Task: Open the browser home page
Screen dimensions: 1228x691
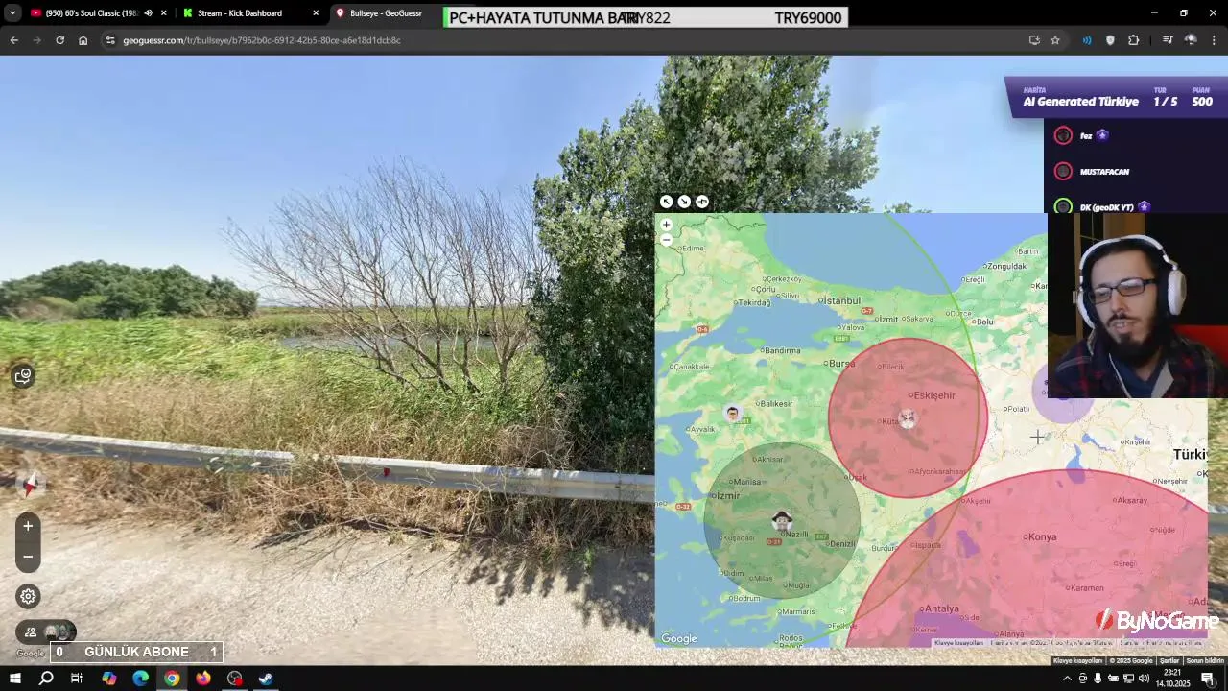Action: 83,40
